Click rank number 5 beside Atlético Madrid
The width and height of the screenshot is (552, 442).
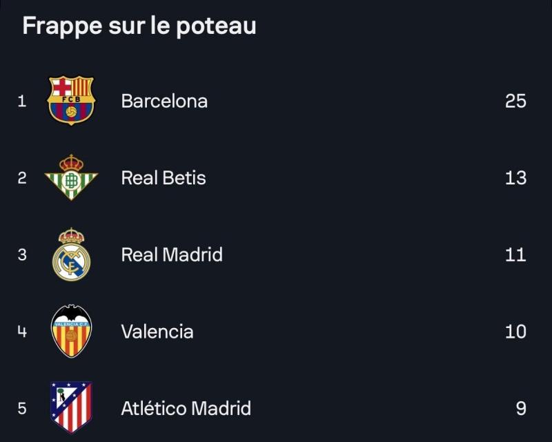[x=22, y=409]
